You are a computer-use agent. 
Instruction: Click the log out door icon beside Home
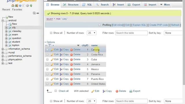(x=16, y=5)
